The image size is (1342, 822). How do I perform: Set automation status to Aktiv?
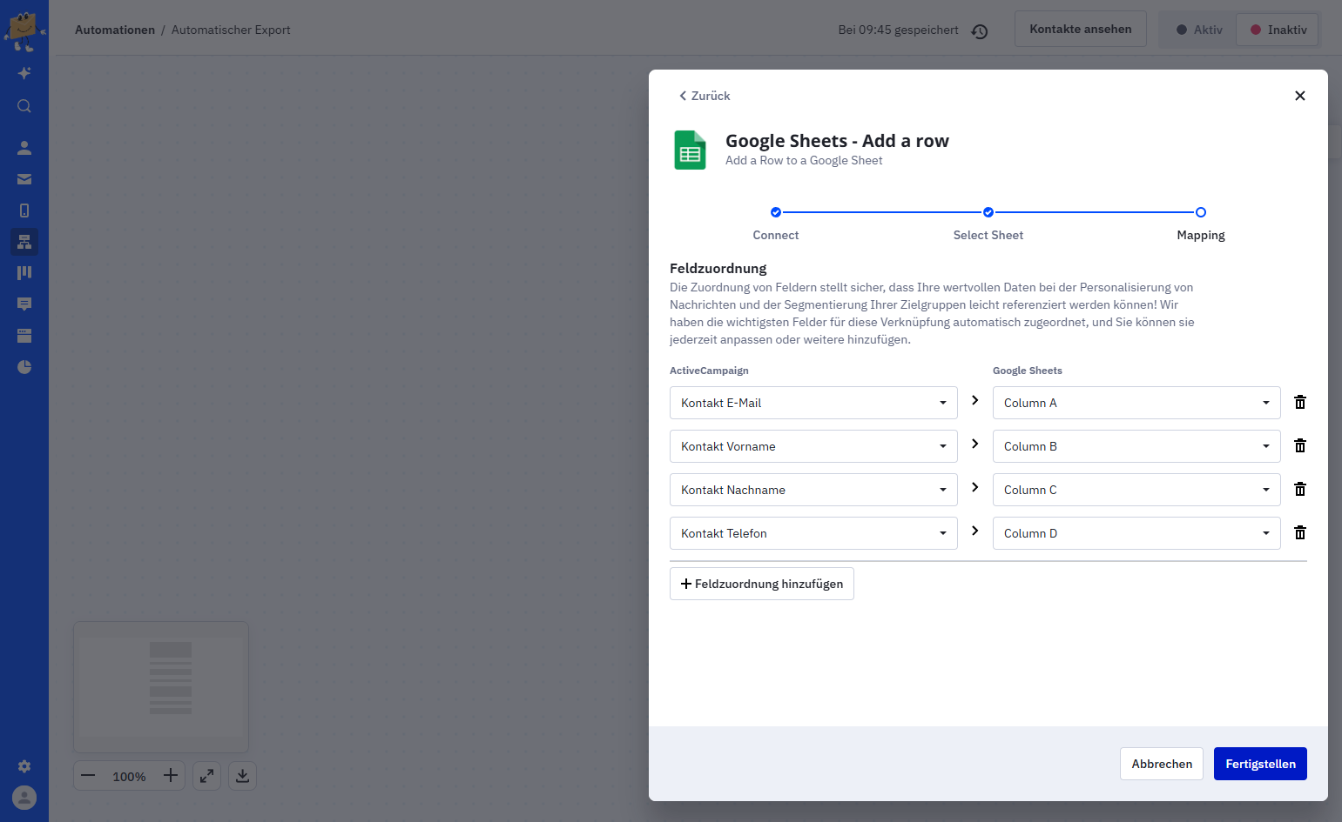(1197, 30)
